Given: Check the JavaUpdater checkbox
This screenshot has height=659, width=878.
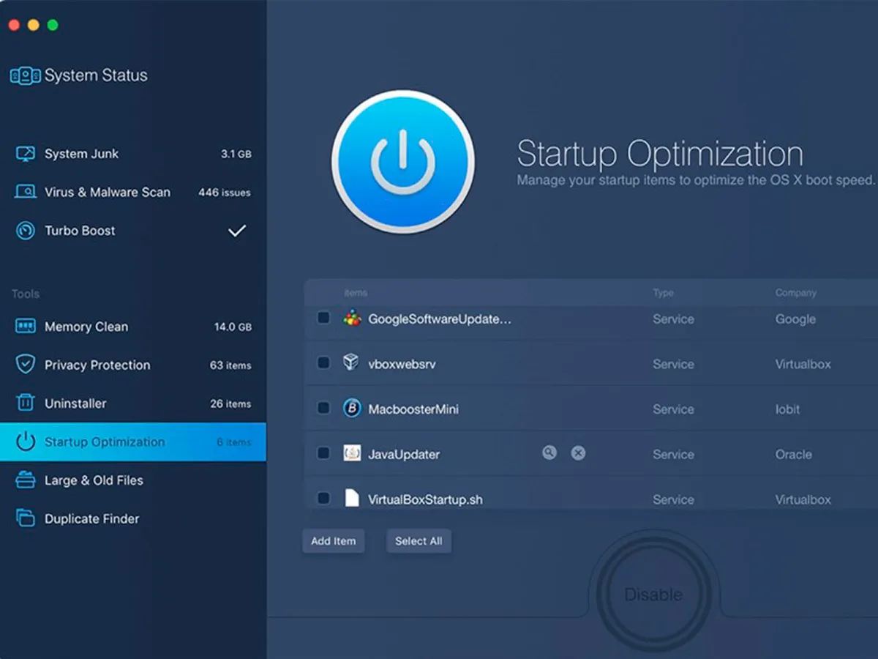Looking at the screenshot, I should pyautogui.click(x=323, y=453).
